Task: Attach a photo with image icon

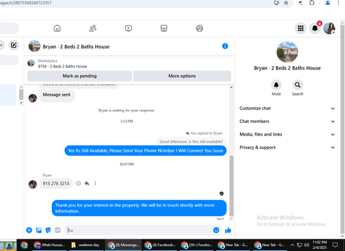Action: pos(39,230)
